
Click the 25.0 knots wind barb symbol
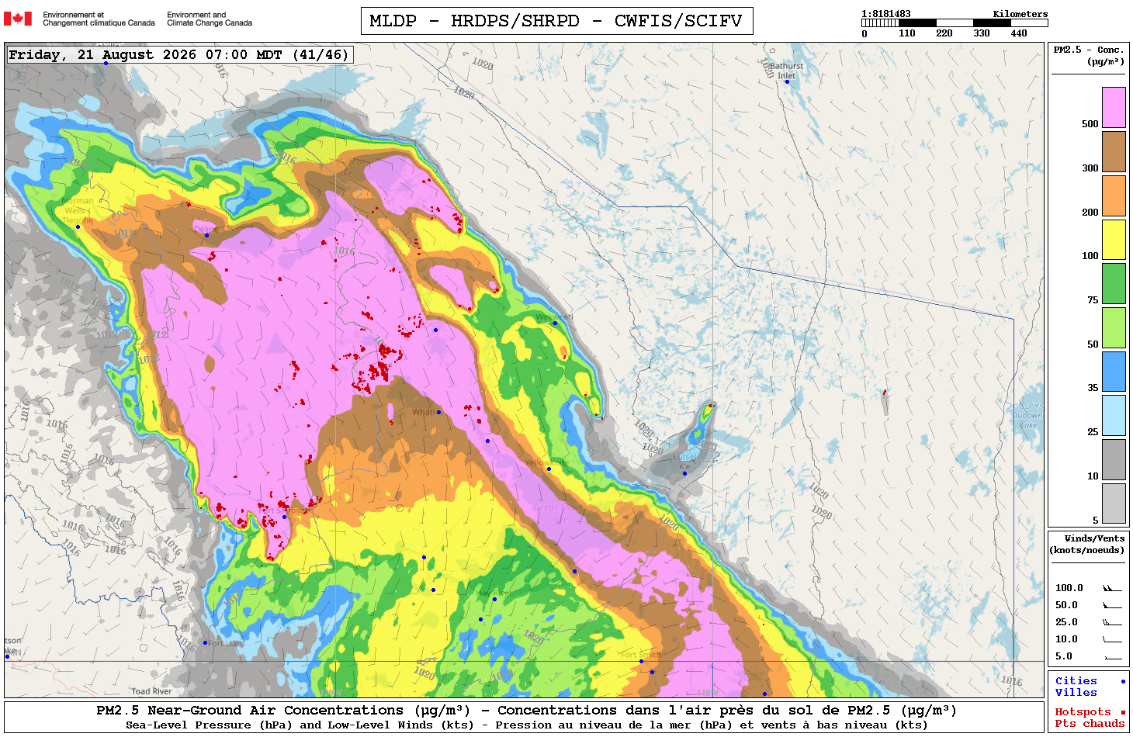coord(1112,622)
